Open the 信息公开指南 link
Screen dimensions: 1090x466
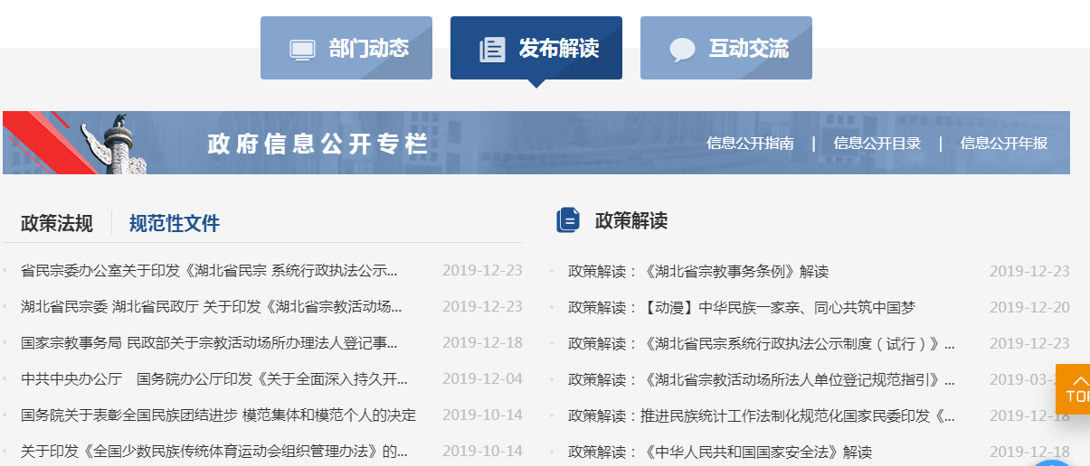tap(750, 143)
